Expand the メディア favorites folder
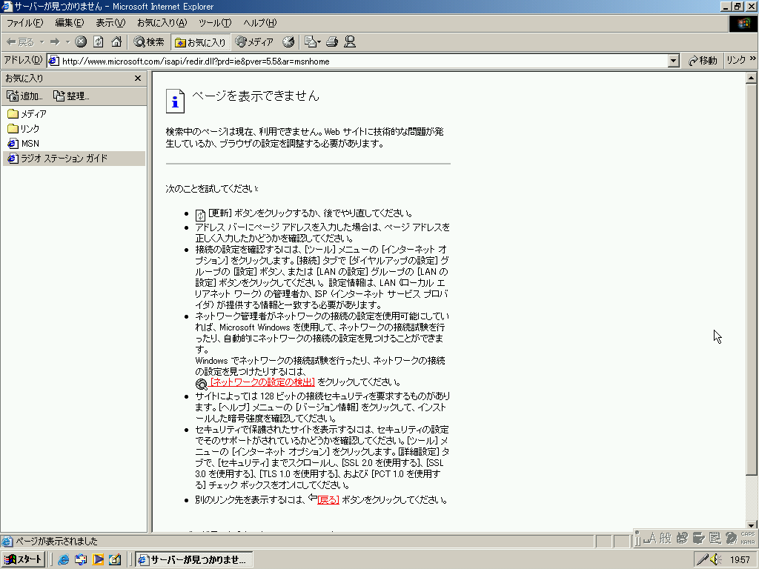 click(27, 113)
